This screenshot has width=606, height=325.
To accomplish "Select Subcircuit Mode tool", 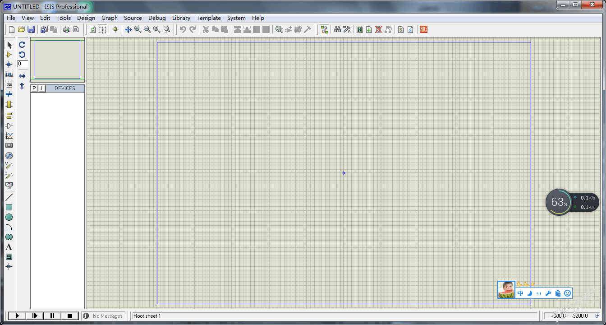I will pyautogui.click(x=9, y=104).
